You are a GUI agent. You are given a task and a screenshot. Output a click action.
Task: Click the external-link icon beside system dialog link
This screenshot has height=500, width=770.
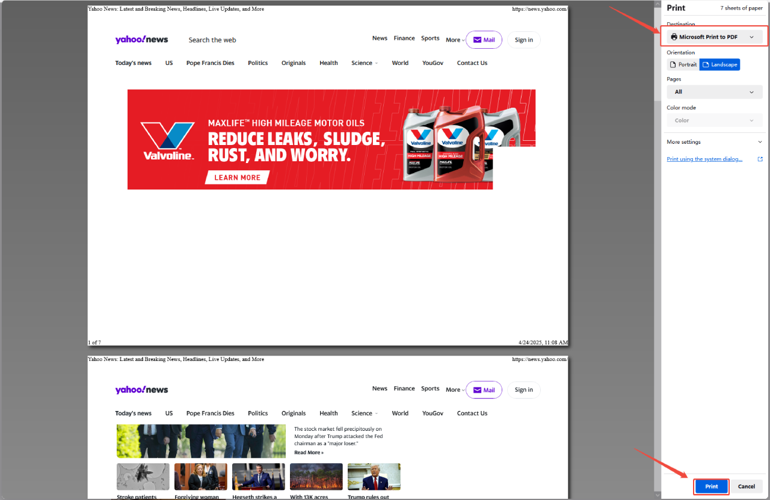(760, 159)
